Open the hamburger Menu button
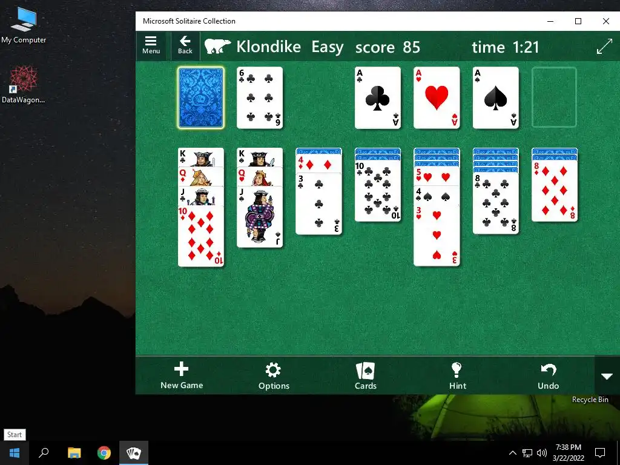Image resolution: width=620 pixels, height=465 pixels. tap(151, 45)
